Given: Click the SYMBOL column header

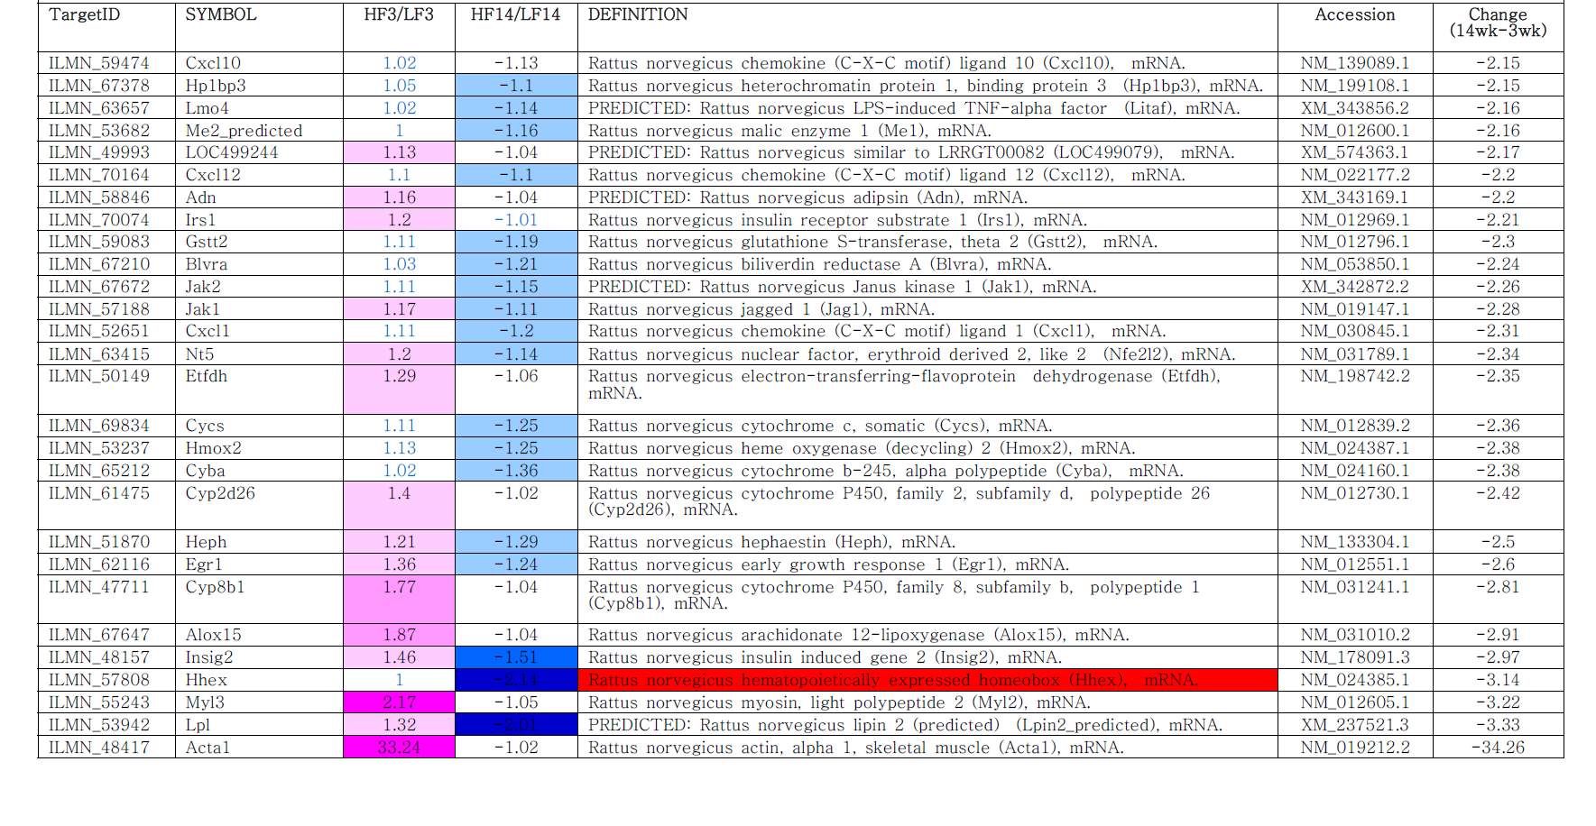Looking at the screenshot, I should (259, 27).
